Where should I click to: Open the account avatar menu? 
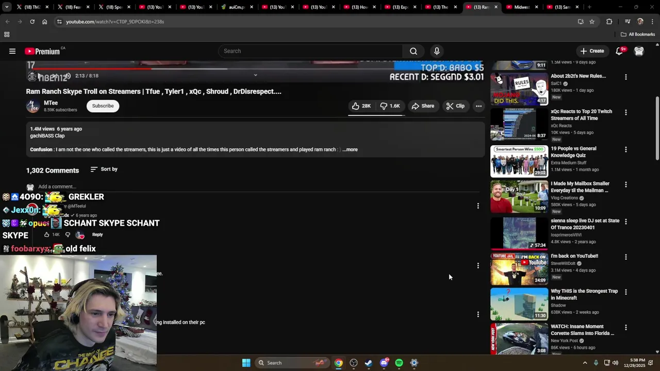point(639,51)
